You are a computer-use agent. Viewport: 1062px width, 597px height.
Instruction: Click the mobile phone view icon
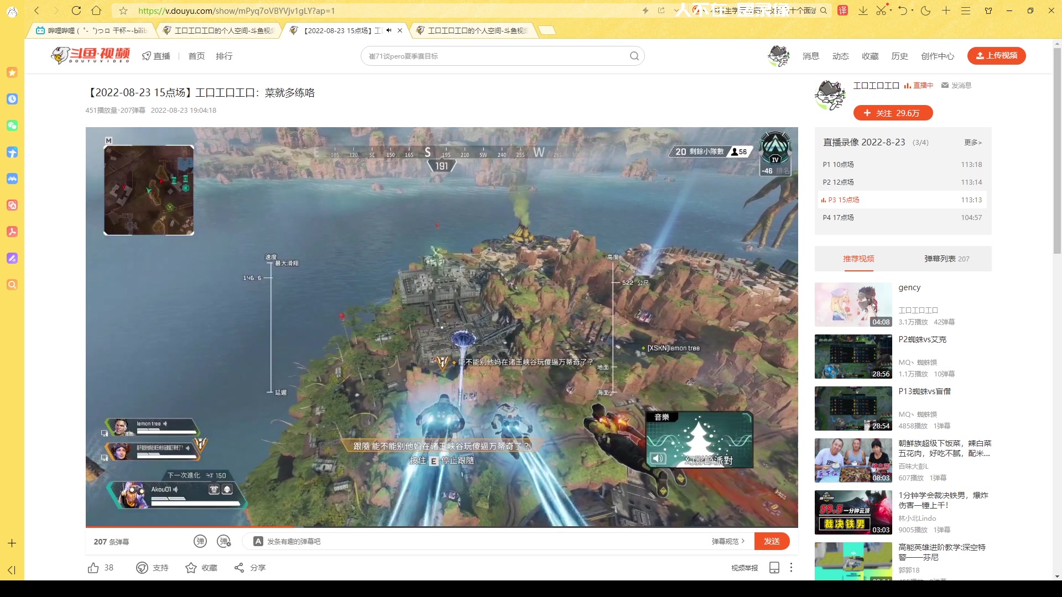tap(774, 568)
